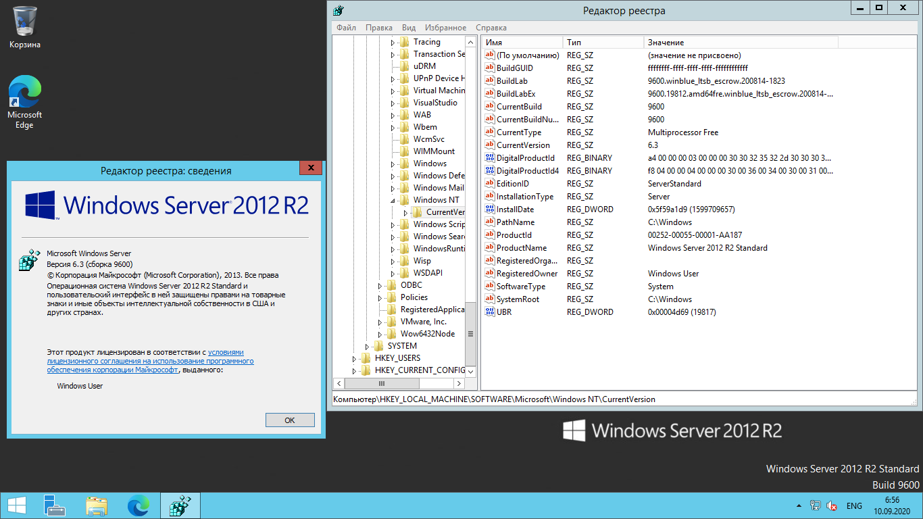Screen dimensions: 923x519
Task: Sort values by the Тип column header
Action: point(603,43)
